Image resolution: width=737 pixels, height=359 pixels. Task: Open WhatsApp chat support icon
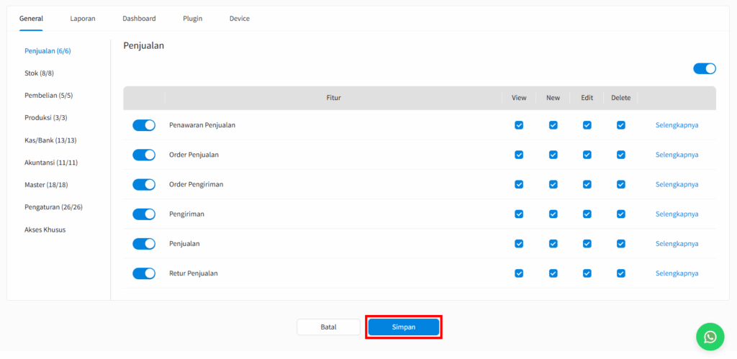click(x=710, y=336)
